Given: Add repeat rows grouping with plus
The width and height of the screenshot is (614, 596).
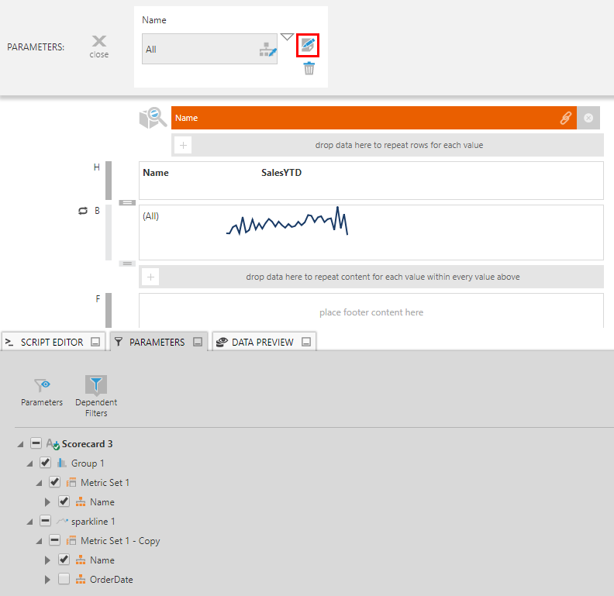Looking at the screenshot, I should [183, 145].
